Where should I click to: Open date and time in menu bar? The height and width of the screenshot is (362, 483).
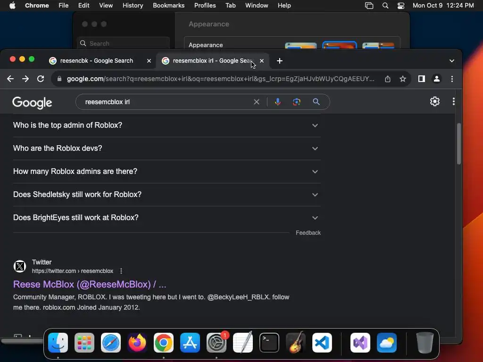[x=443, y=6]
